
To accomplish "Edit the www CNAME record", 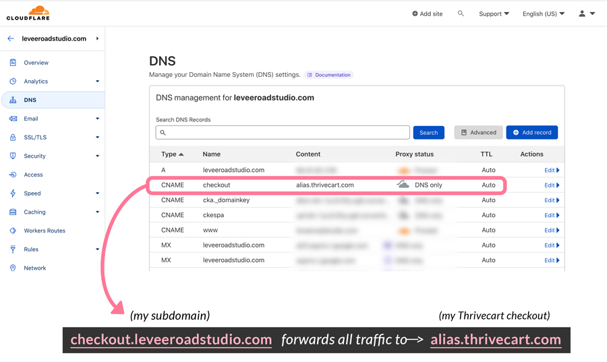I will click(x=552, y=230).
